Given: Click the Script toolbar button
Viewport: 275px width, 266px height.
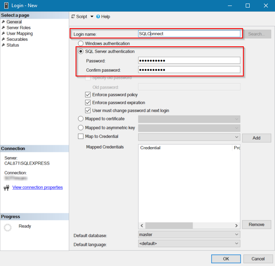Looking at the screenshot, I should coord(79,17).
